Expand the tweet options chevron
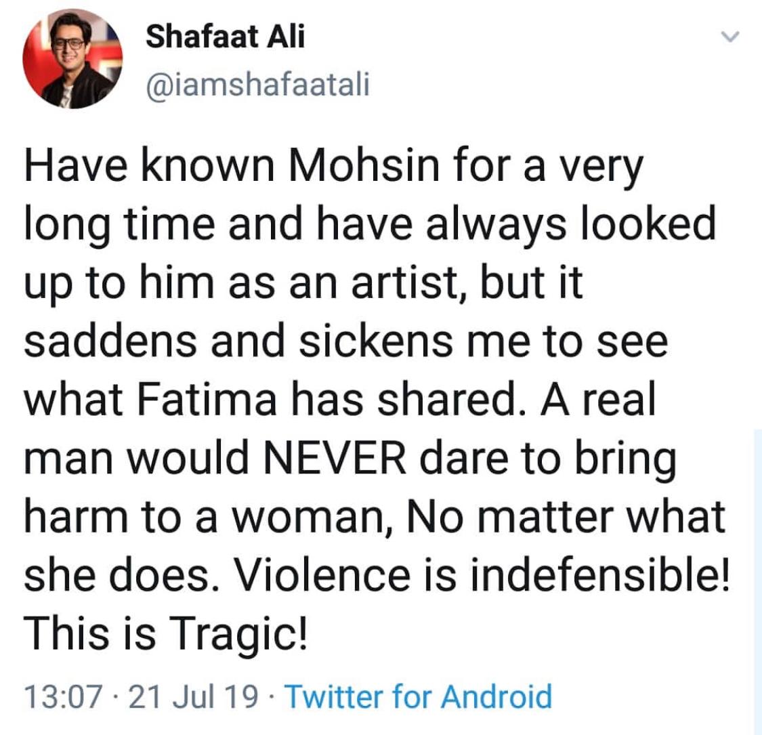762x735 pixels. coord(729,37)
